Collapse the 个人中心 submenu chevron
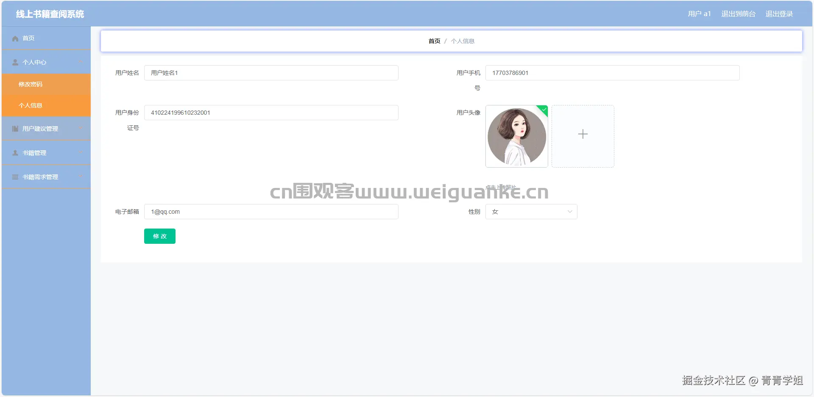814x397 pixels. (81, 62)
